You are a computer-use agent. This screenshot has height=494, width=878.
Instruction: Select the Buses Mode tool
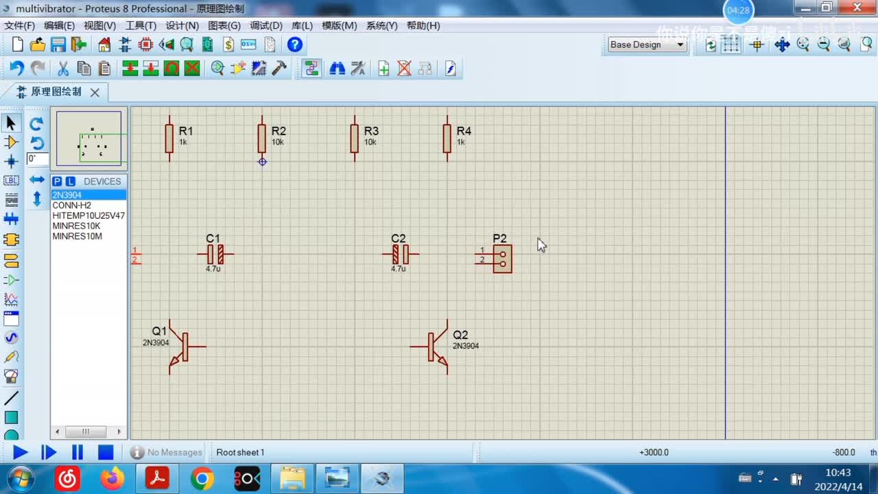pos(11,220)
